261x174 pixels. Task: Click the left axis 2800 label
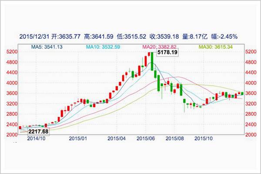click(12, 114)
